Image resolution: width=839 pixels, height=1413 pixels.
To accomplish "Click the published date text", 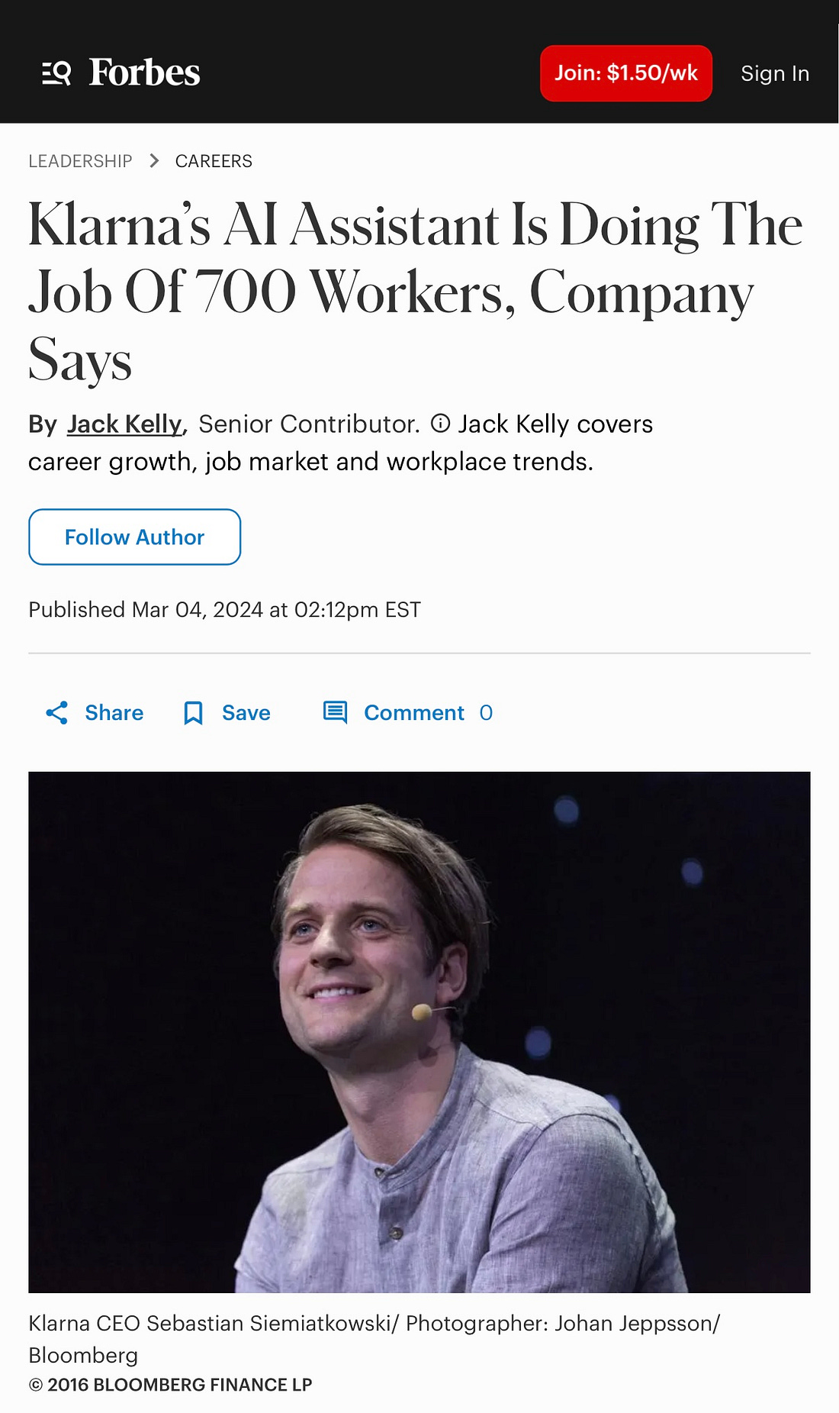I will click(224, 609).
